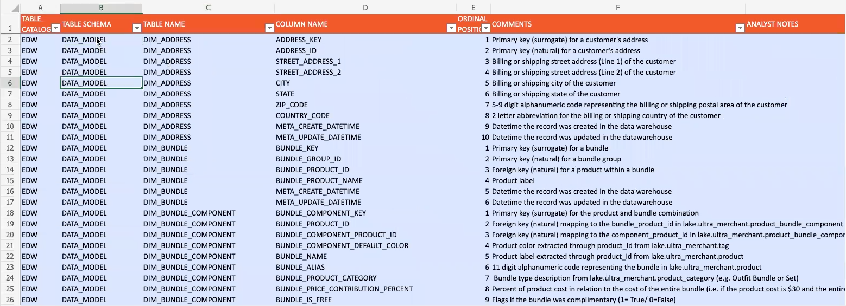Select the BUNDLE_NAME cell
846x306 pixels.
point(365,256)
